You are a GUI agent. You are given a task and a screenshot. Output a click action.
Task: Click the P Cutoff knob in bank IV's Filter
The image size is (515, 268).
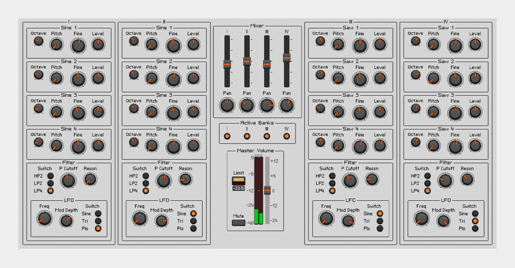point(445,180)
